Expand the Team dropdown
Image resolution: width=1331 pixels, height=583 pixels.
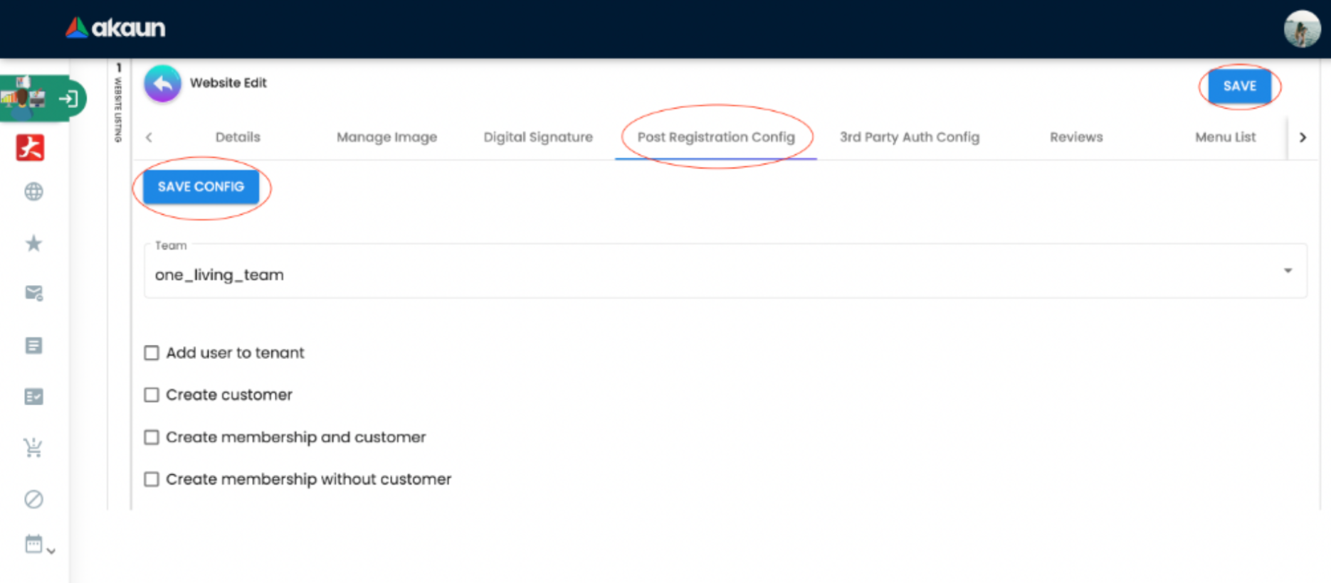click(x=1287, y=271)
